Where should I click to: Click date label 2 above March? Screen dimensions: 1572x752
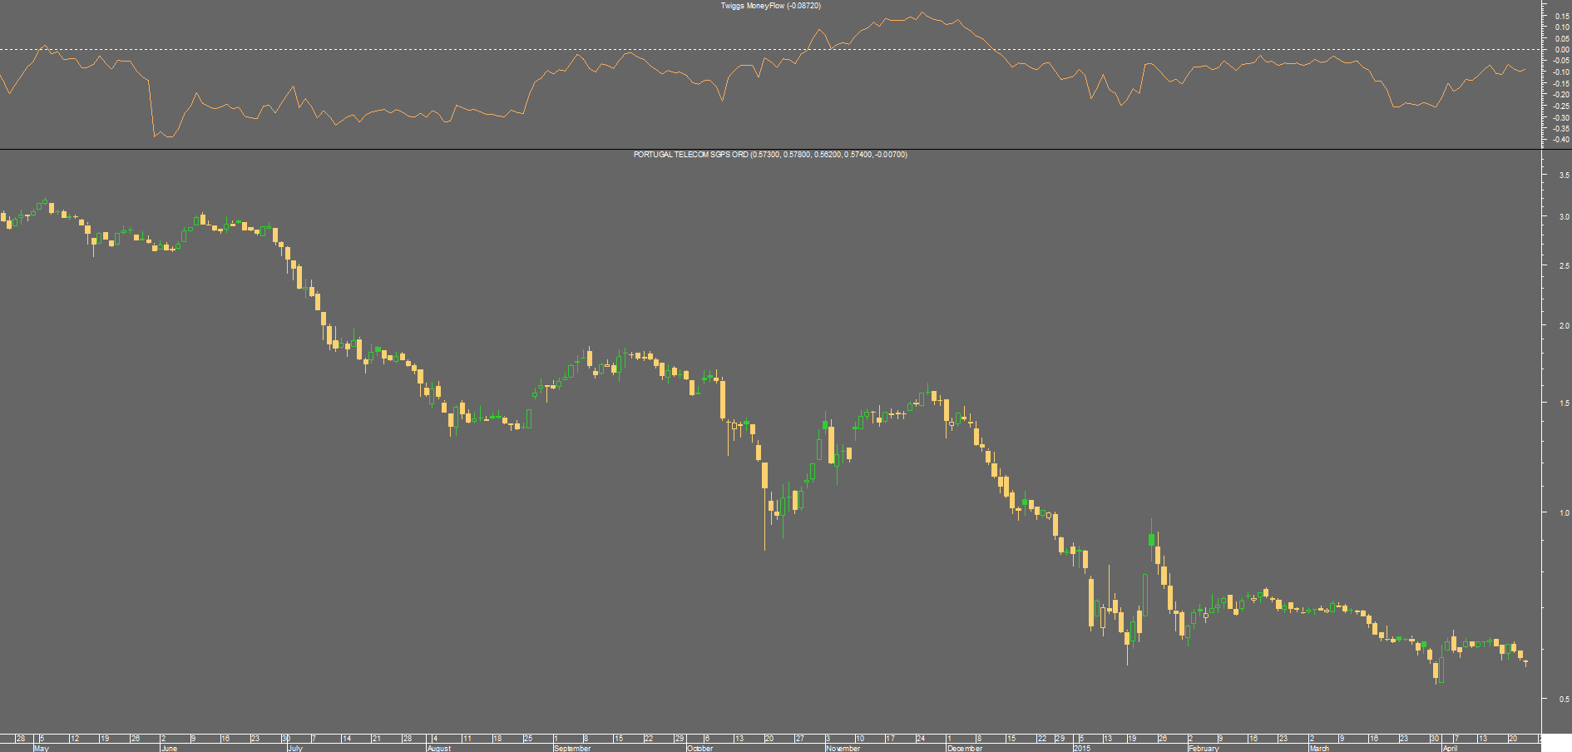pos(1312,739)
